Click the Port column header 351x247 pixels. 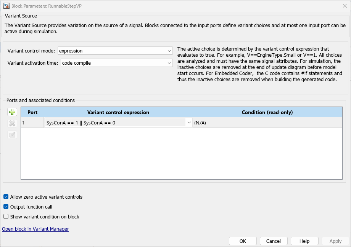click(x=32, y=112)
